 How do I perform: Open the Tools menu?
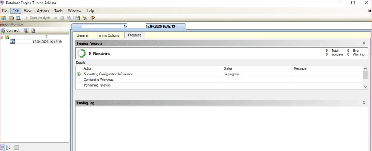coord(58,11)
